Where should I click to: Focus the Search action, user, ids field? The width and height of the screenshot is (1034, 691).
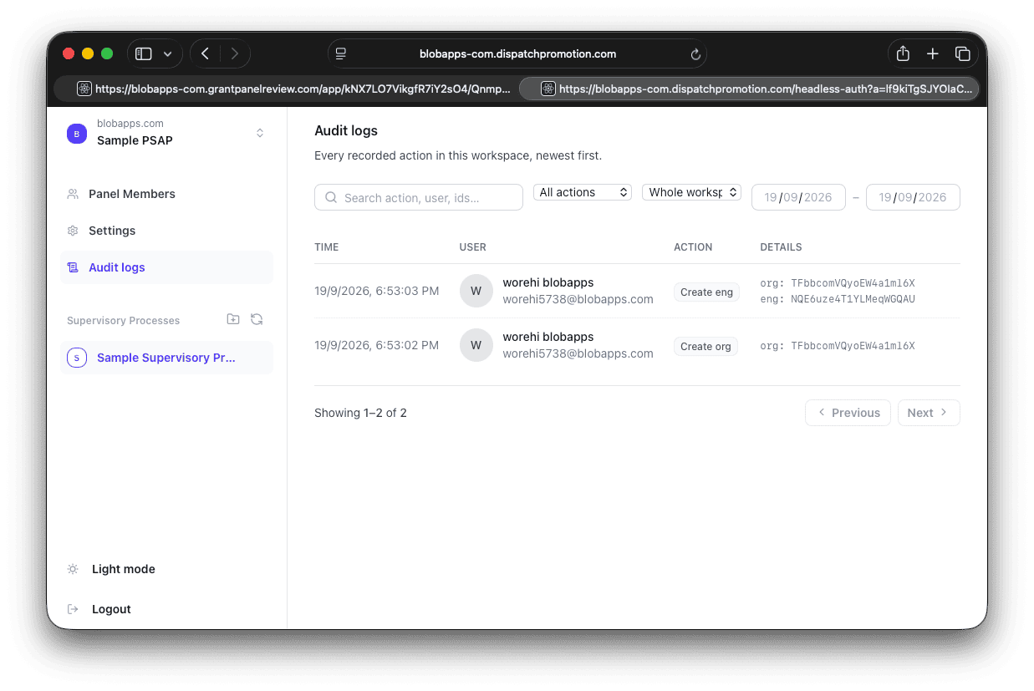pyautogui.click(x=419, y=197)
